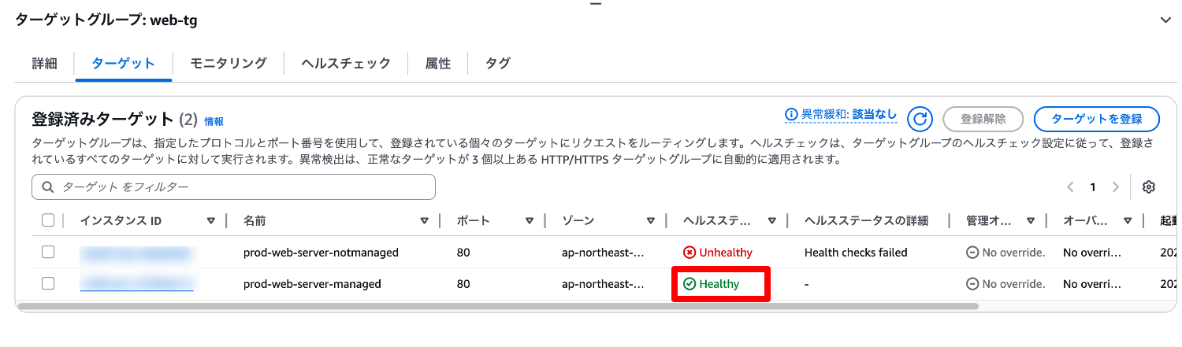Click 異常緩和: 該当なし link
This screenshot has width=1182, height=347.
coord(842,115)
